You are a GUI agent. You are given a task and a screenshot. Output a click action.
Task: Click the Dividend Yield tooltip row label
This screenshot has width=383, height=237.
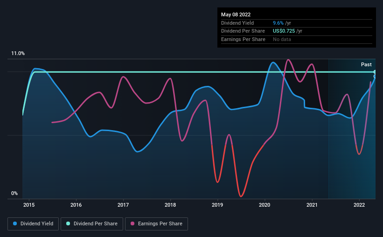(x=237, y=23)
